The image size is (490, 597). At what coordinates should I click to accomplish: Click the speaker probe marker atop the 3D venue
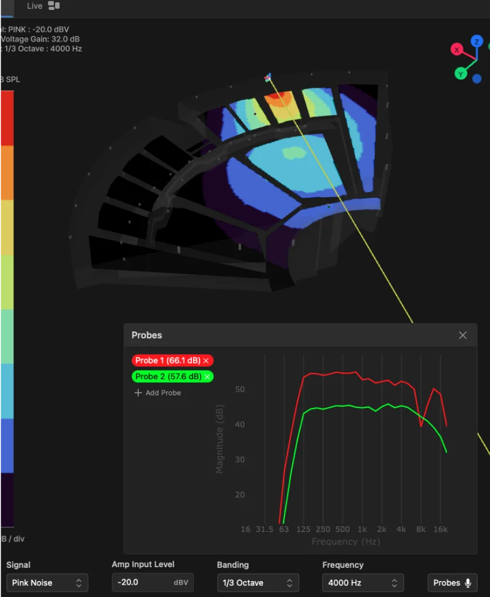(x=268, y=77)
